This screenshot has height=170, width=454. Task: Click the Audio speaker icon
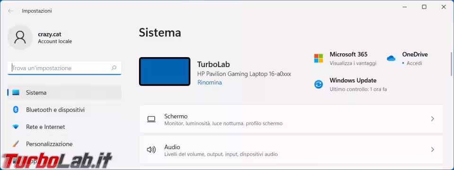151,150
